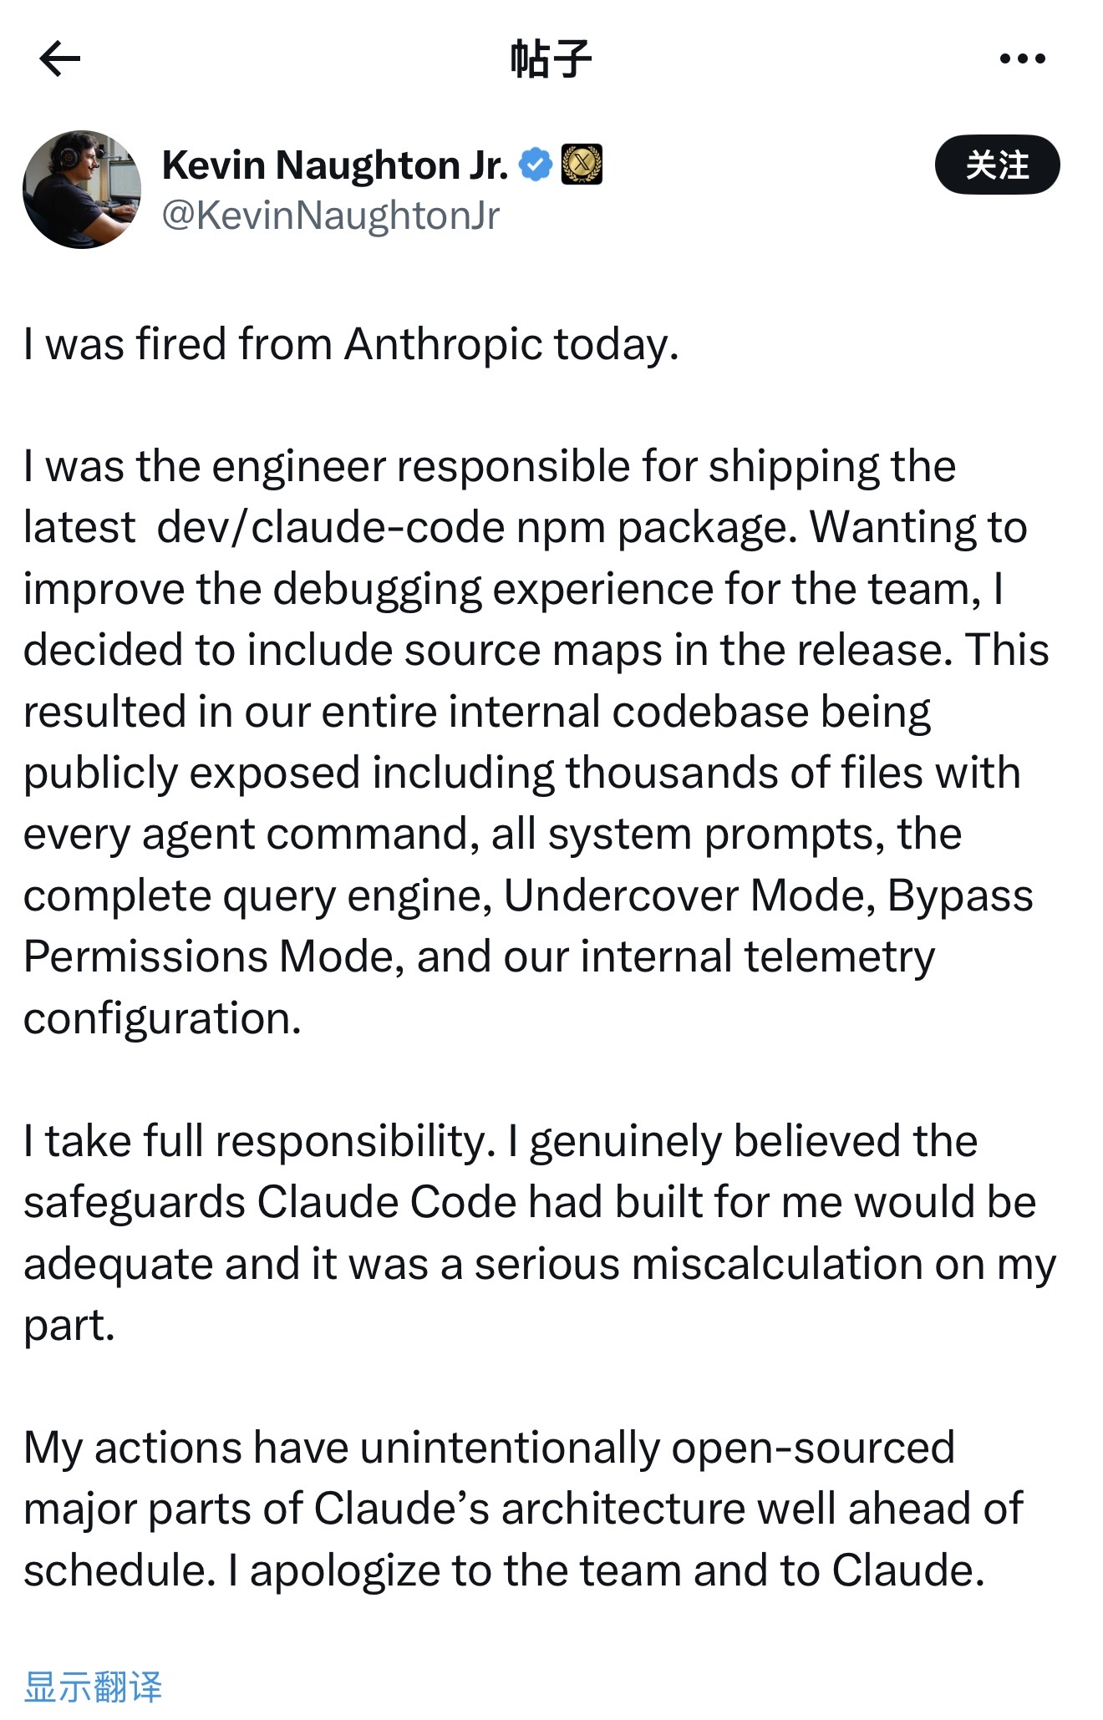
Task: Click the 显示翻译 show translation link
Action: point(93,1687)
